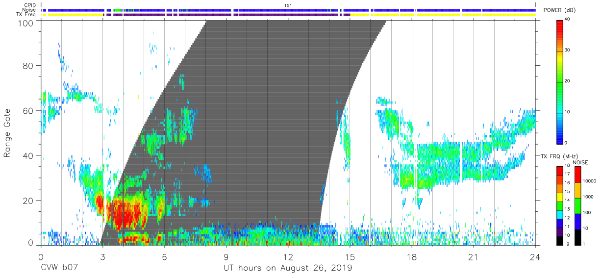This screenshot has height=278, width=602.
Task: Click the y-axis tick label '80'
Action: [x=28, y=65]
